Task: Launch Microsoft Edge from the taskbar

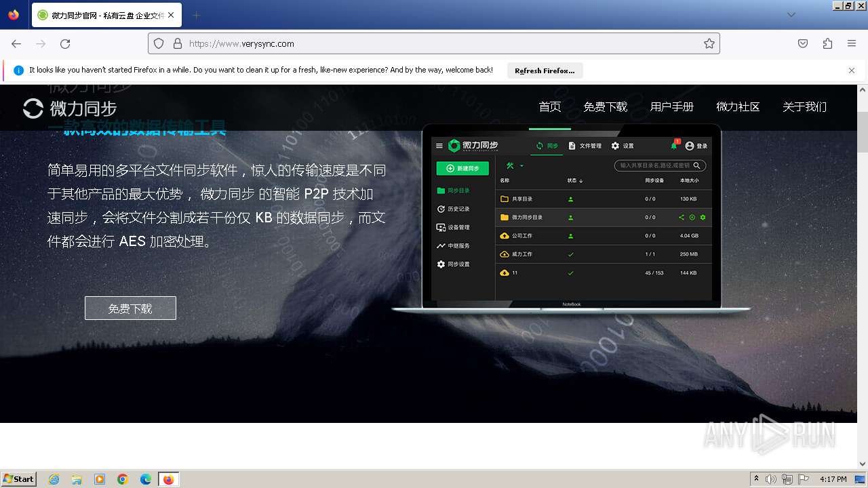Action: 146,479
